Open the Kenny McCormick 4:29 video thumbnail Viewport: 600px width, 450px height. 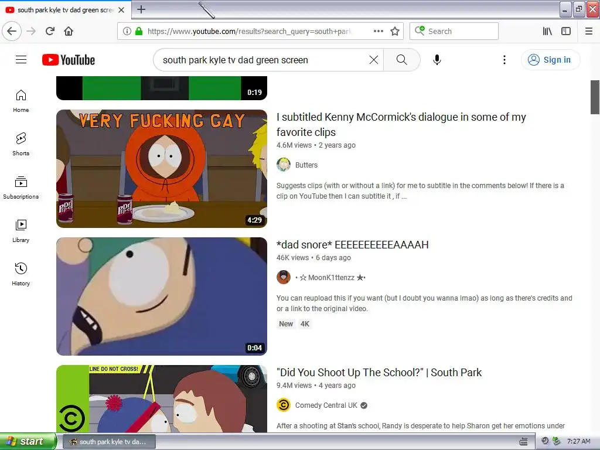pyautogui.click(x=162, y=169)
